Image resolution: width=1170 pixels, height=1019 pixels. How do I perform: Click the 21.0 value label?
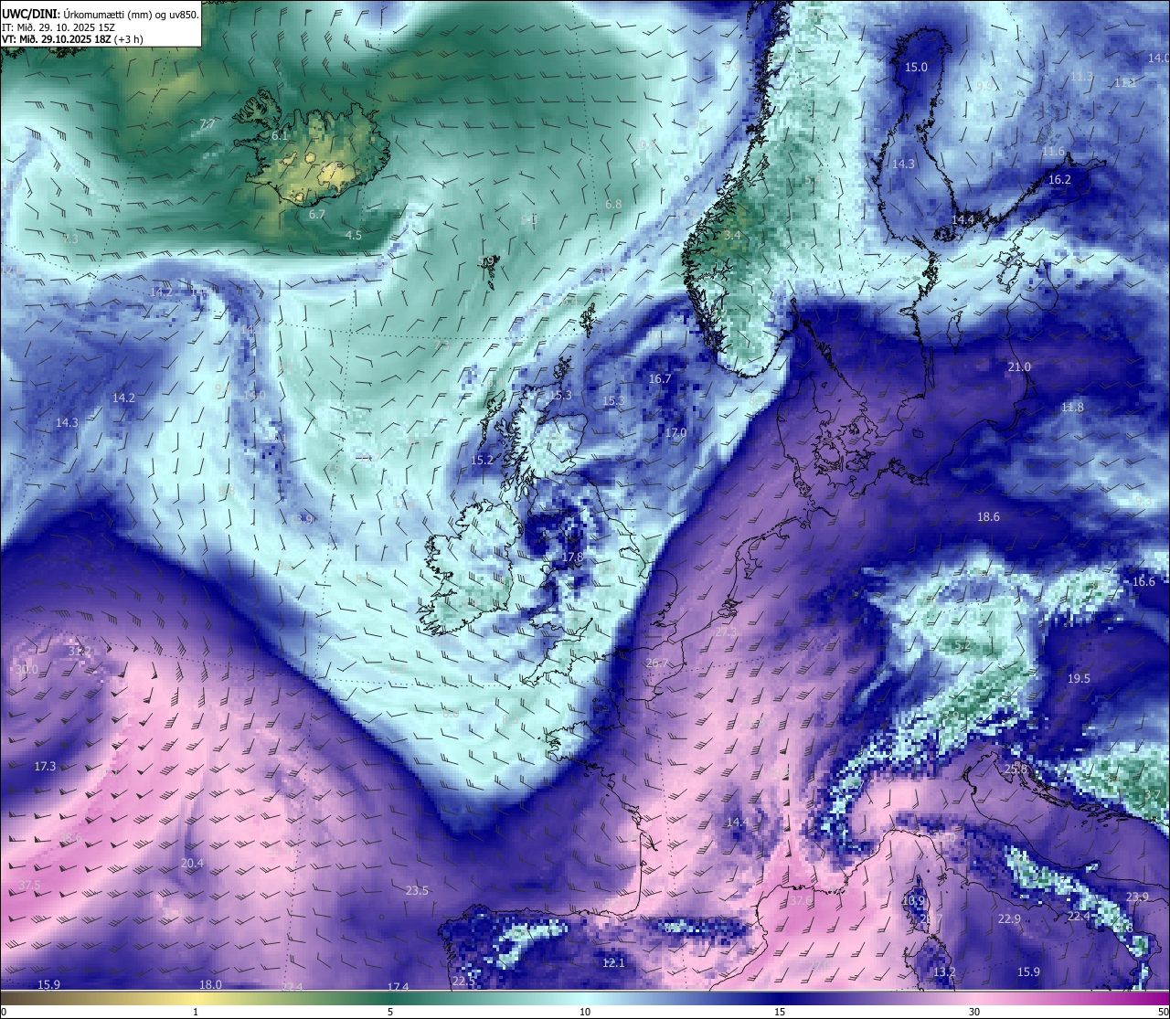pyautogui.click(x=1019, y=366)
